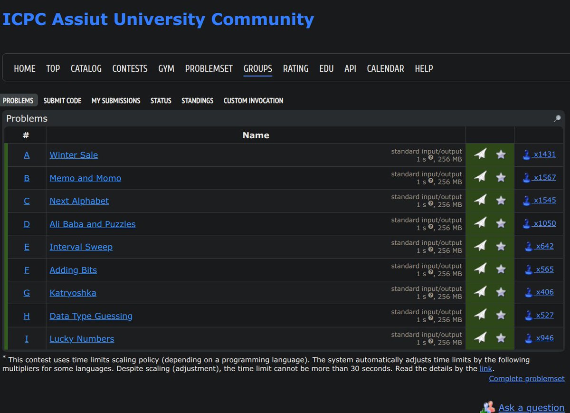Screen dimensions: 570x413
Task: Open the Interval Sweep problem link
Action: point(81,247)
